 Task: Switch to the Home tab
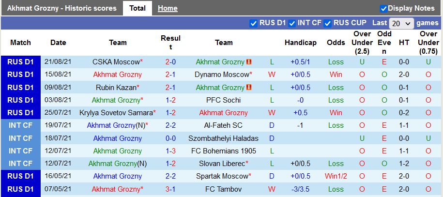point(168,8)
